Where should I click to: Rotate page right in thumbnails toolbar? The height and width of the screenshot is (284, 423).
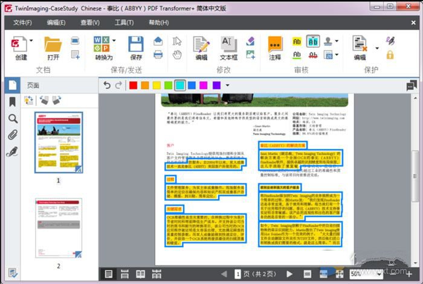(56, 100)
